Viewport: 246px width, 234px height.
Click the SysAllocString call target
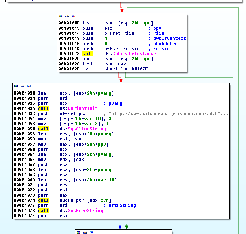(x=87, y=129)
